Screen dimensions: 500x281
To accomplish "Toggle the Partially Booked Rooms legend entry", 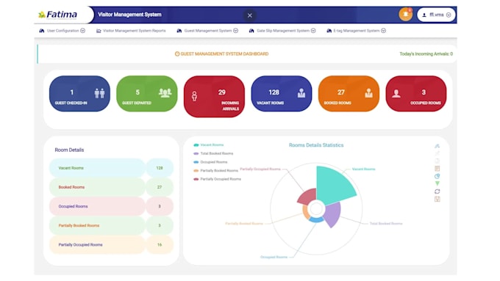I will pyautogui.click(x=216, y=170).
